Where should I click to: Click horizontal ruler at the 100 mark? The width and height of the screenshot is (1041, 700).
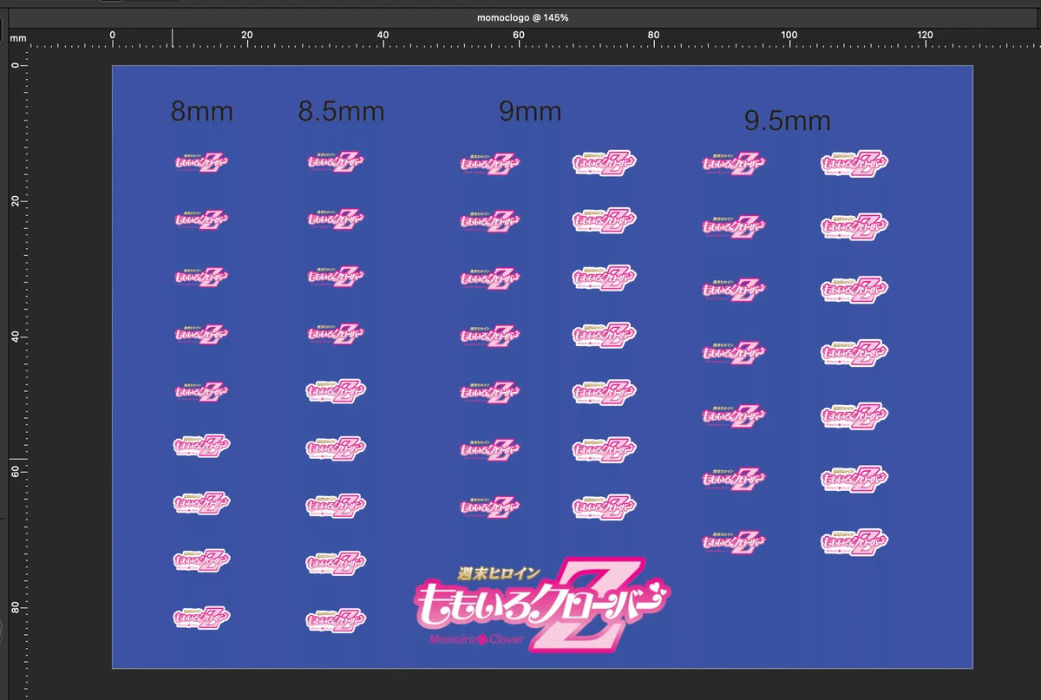[789, 35]
